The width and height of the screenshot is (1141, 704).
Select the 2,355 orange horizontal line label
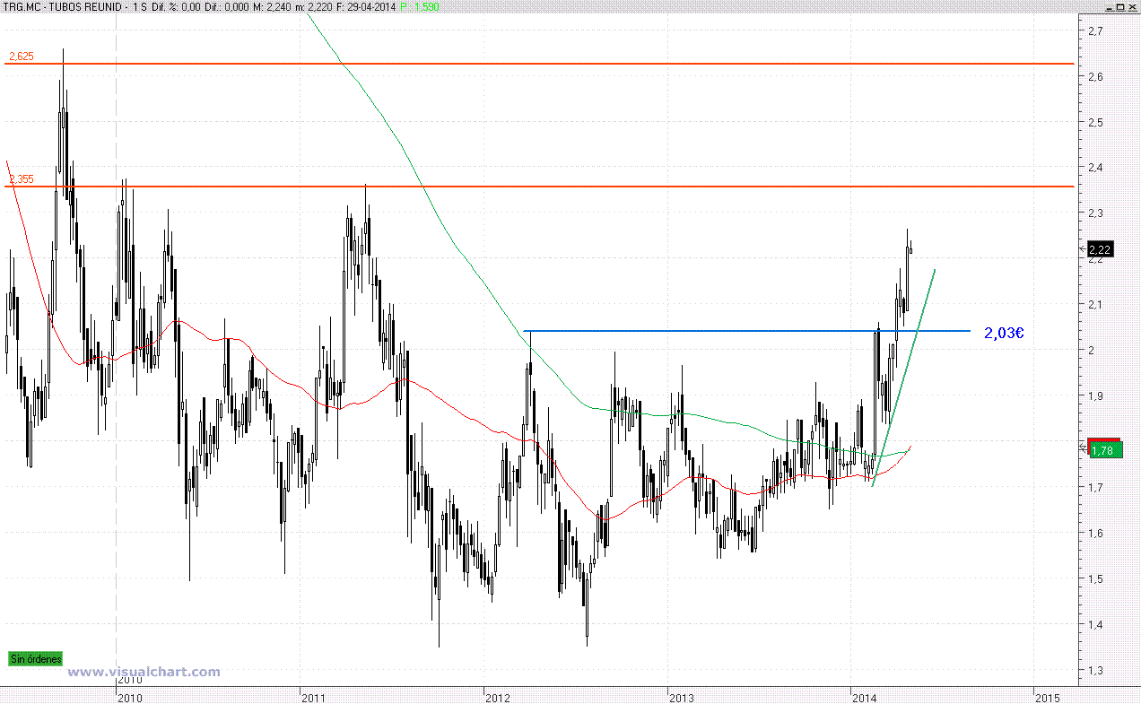[21, 179]
